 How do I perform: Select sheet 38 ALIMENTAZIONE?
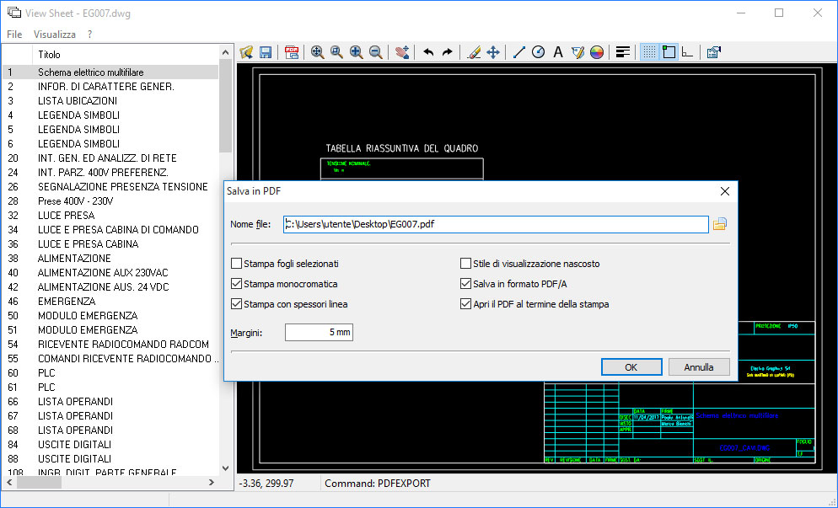coord(110,259)
